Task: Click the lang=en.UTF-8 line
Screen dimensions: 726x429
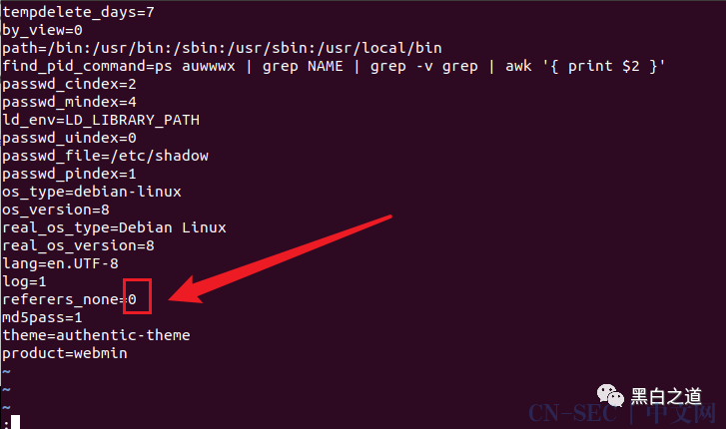Action: (61, 263)
